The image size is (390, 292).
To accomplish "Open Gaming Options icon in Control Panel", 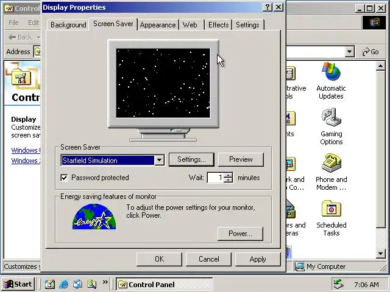I will coord(331,127).
